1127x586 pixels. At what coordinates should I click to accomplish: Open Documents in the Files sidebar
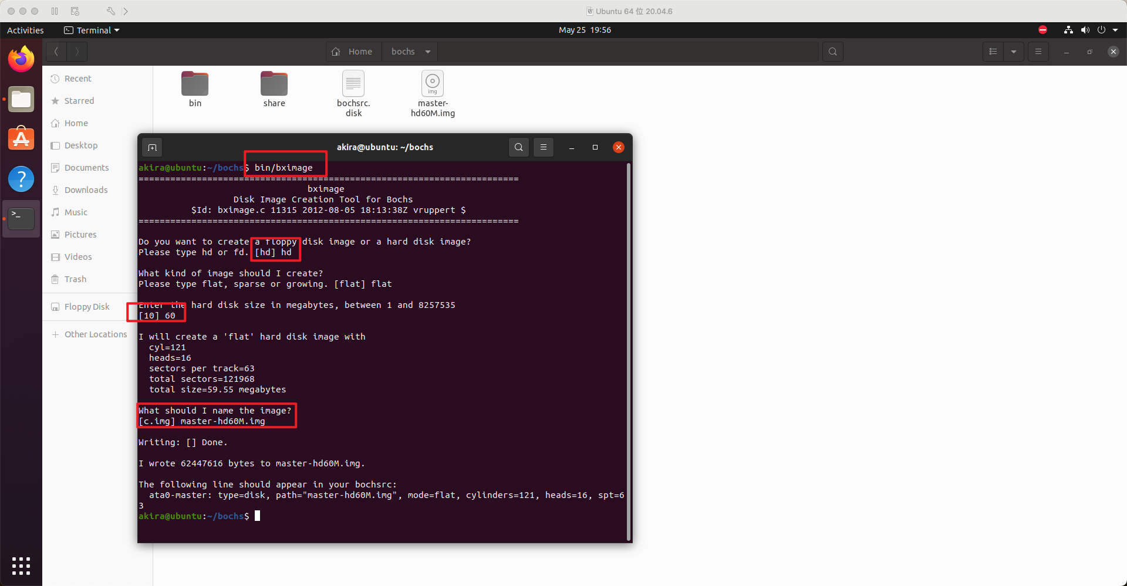pos(87,168)
